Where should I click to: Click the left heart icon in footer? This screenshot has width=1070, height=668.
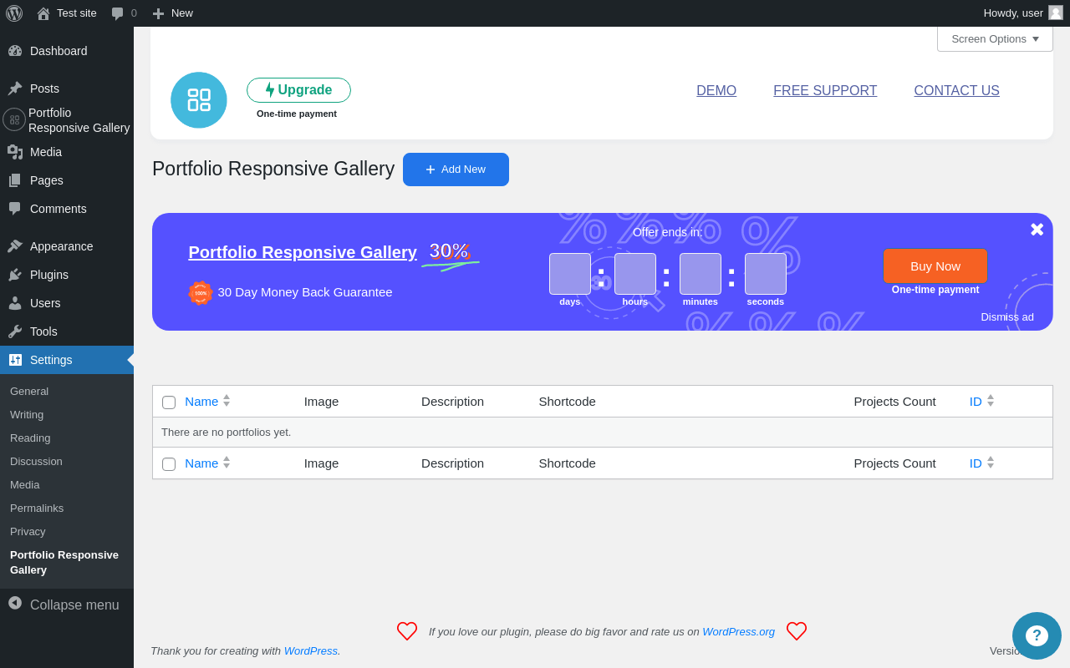point(407,631)
